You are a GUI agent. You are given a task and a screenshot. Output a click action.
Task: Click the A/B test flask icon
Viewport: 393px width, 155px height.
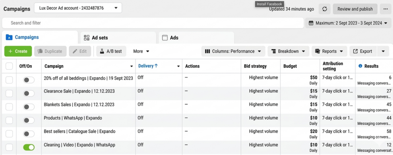point(102,51)
